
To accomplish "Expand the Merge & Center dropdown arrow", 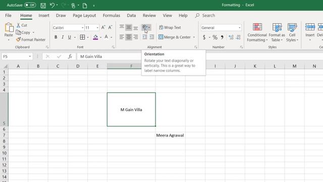I will (x=194, y=37).
